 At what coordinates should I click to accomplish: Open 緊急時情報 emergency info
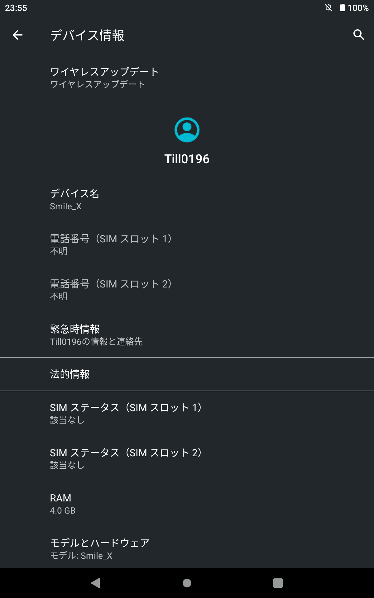pyautogui.click(x=97, y=335)
